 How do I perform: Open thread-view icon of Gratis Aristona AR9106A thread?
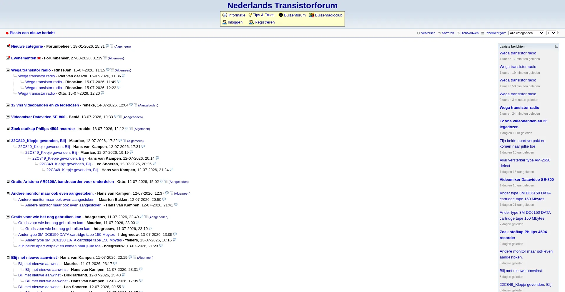point(166,181)
